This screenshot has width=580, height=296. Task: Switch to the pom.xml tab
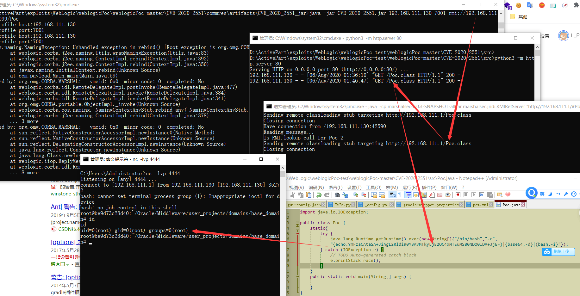coord(480,205)
